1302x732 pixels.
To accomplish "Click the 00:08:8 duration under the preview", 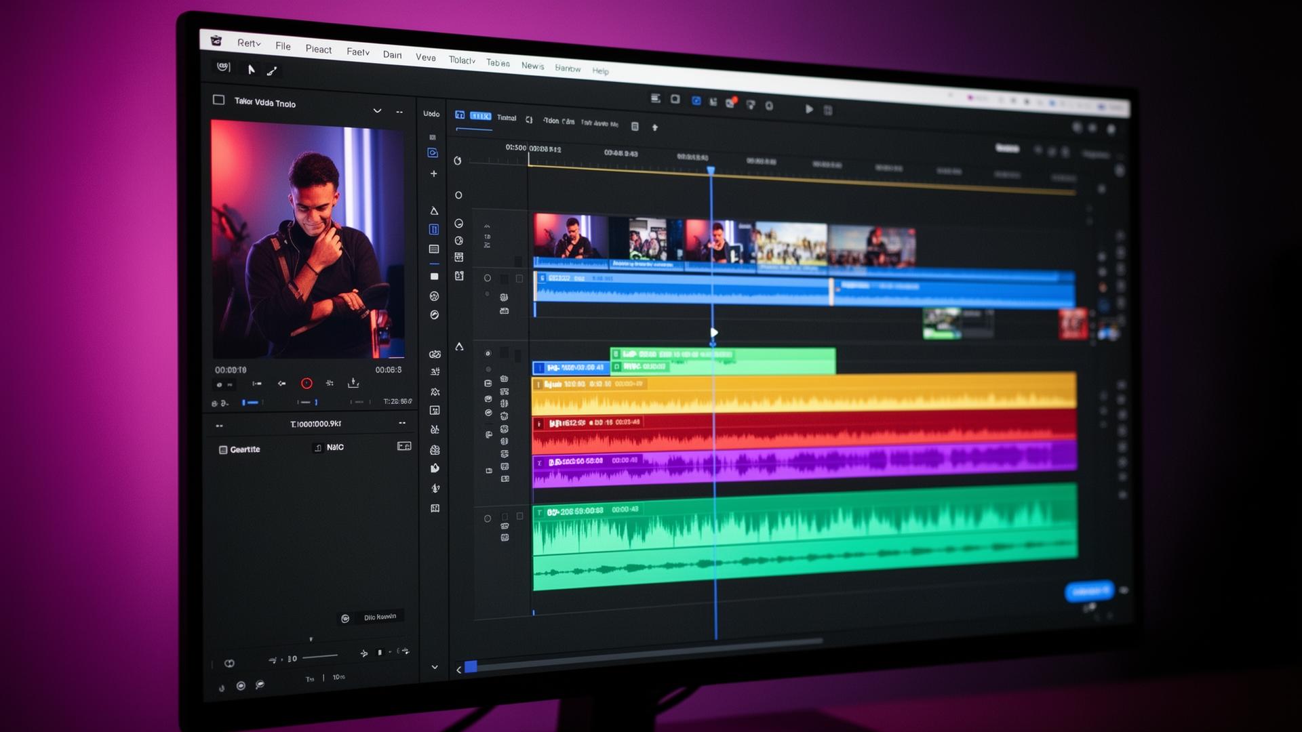I will pos(389,369).
